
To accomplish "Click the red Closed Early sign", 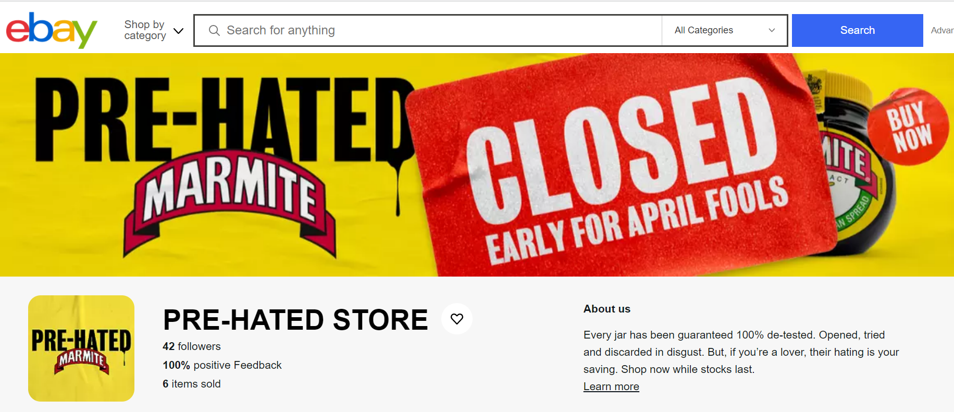I will tap(620, 167).
